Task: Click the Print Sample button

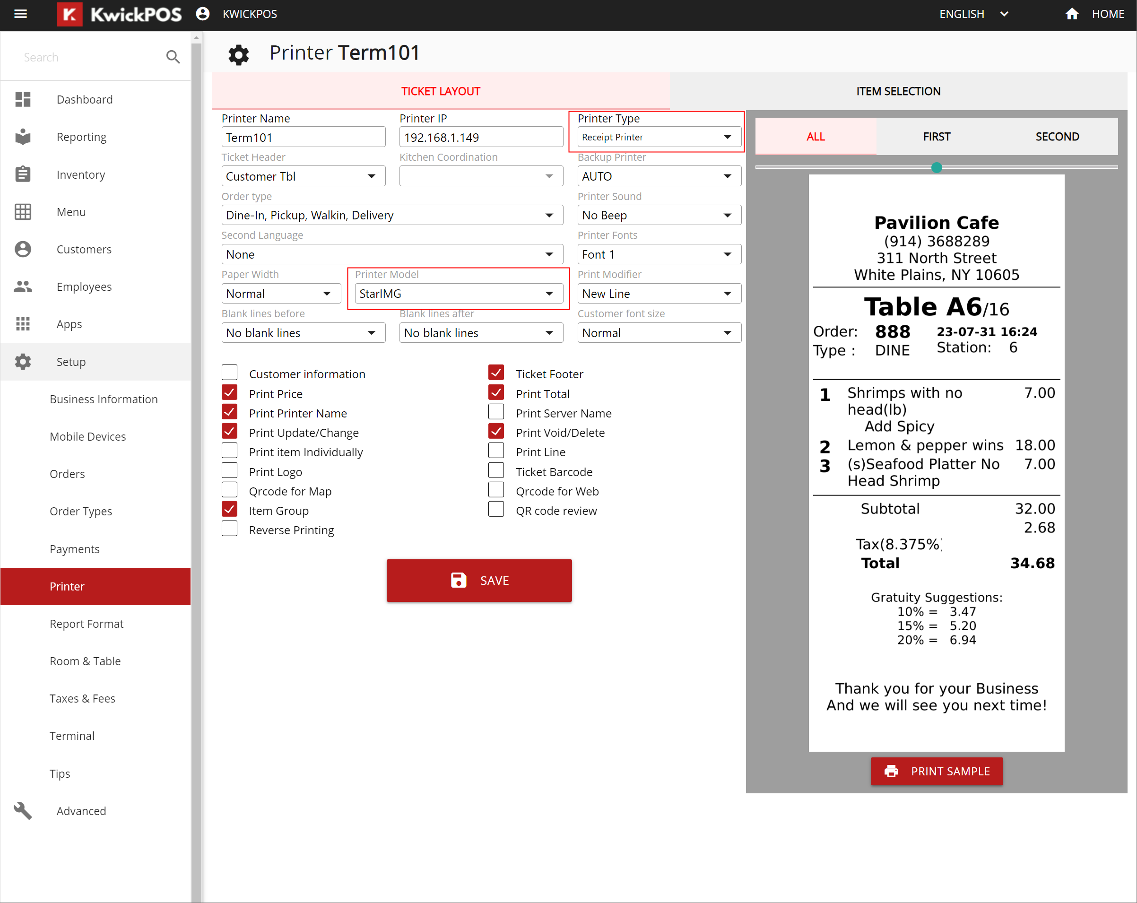Action: (x=937, y=771)
